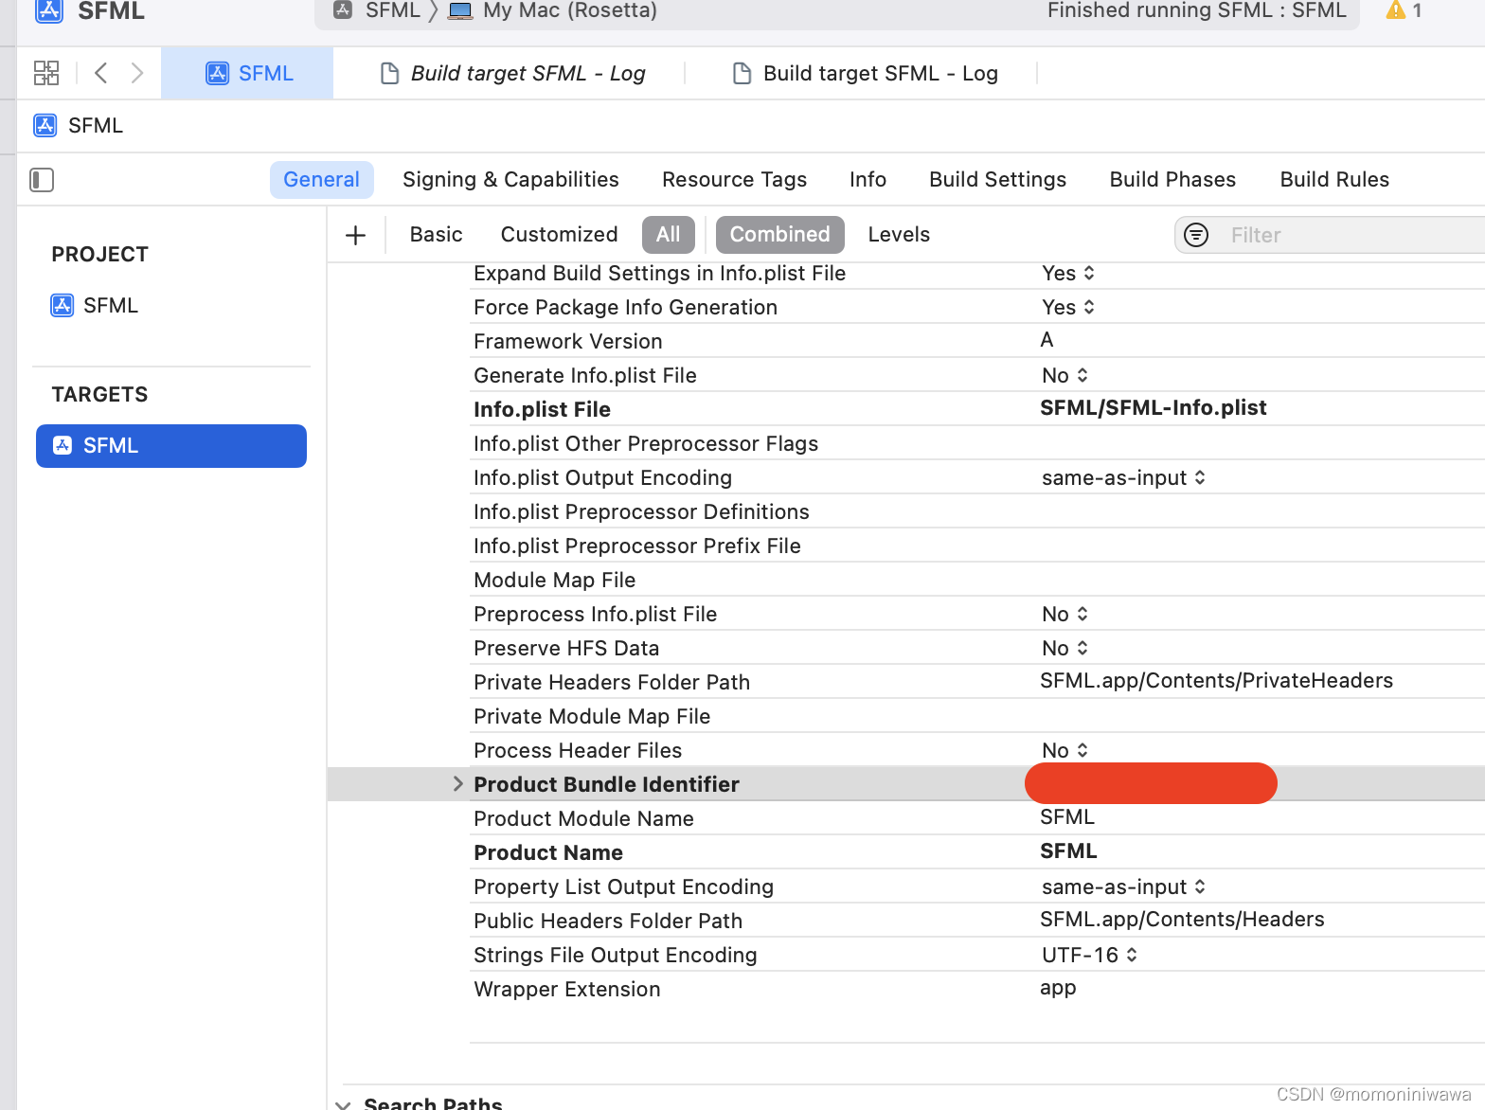Click the SFML project icon in breadcrumb bar
1485x1110 pixels.
tap(45, 125)
